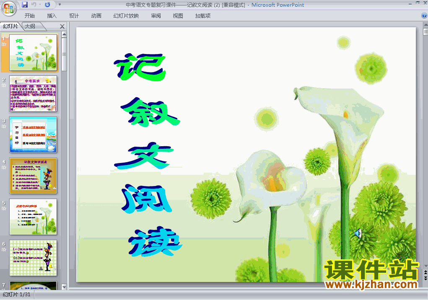
Task: Select the WordArt character 叙
Action: click(150, 112)
